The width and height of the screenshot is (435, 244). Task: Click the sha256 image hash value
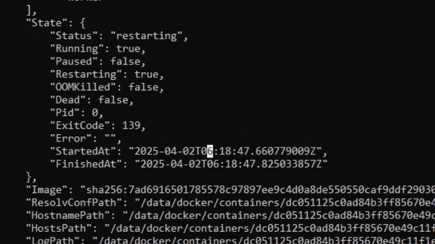click(258, 190)
